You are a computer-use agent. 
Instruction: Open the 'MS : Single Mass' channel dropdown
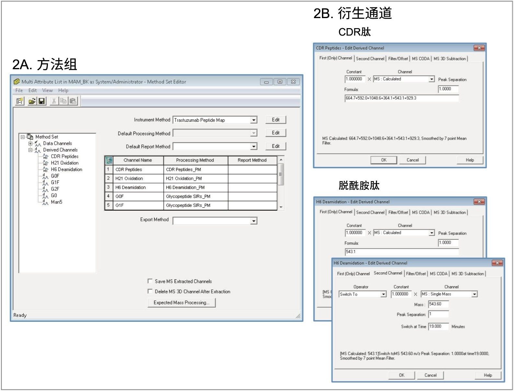click(474, 294)
